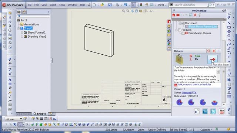Open the Twitter share icon
The width and height of the screenshot is (237, 133).
[213, 112]
